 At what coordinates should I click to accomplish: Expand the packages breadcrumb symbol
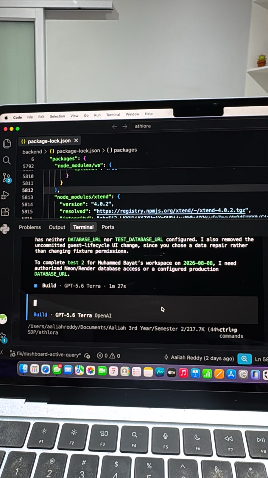coord(122,150)
